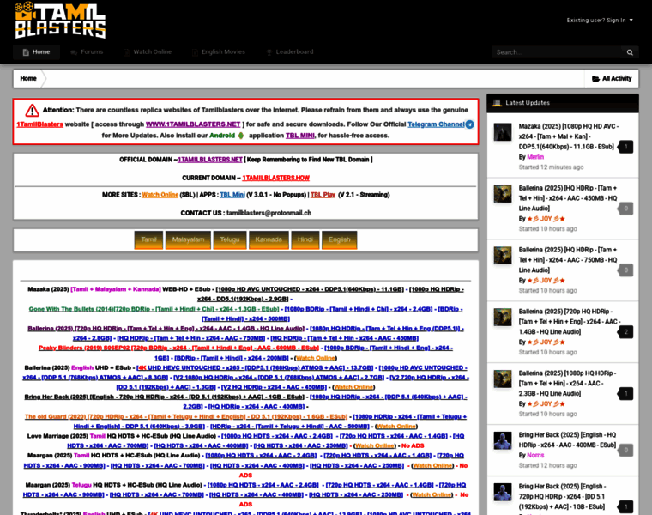Click the warning triangle Attention icon
This screenshot has width=652, height=515.
click(32, 110)
